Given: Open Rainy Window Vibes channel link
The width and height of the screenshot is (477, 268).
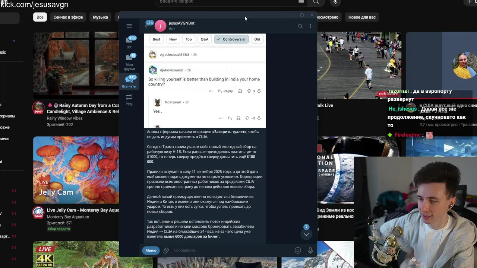Looking at the screenshot, I should click(64, 118).
